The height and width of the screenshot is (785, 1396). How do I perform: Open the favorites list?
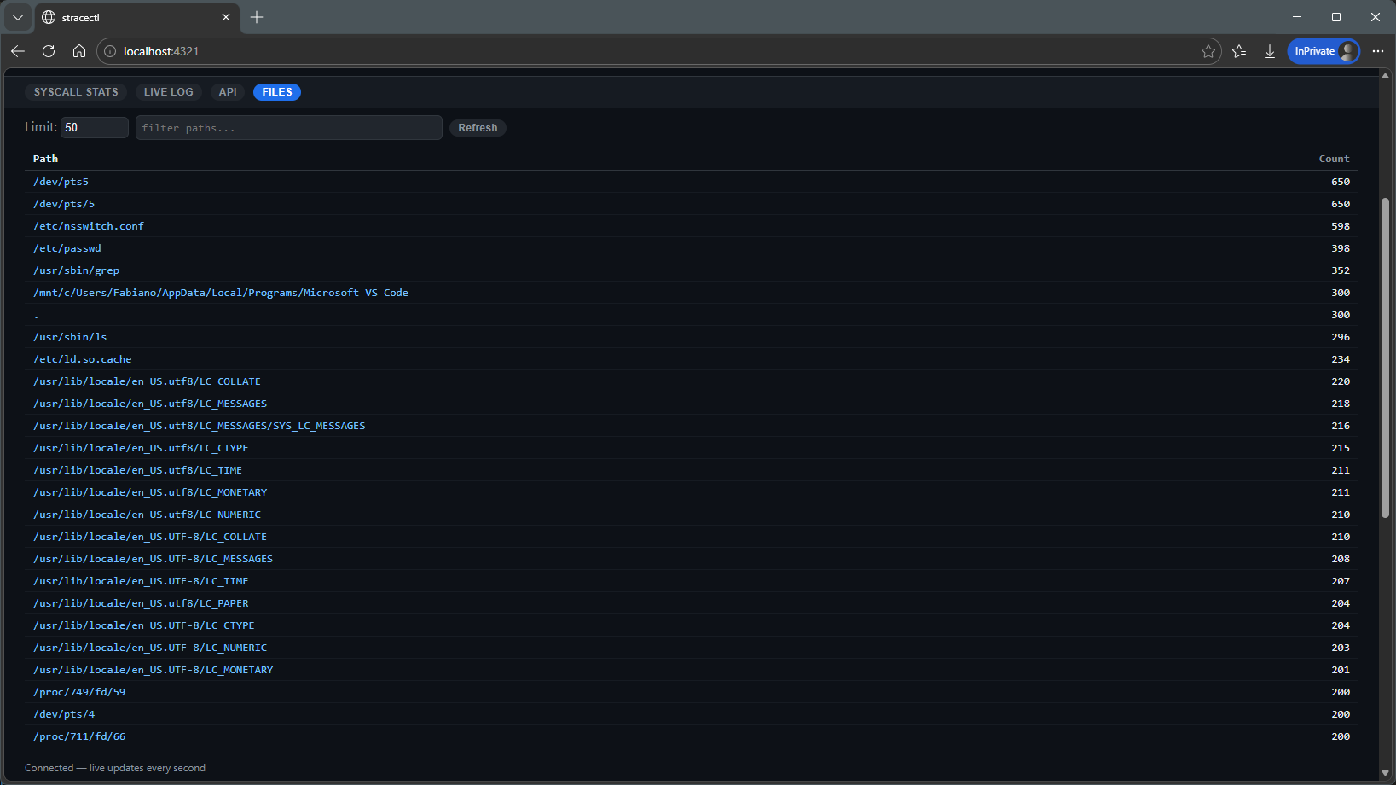pos(1239,51)
